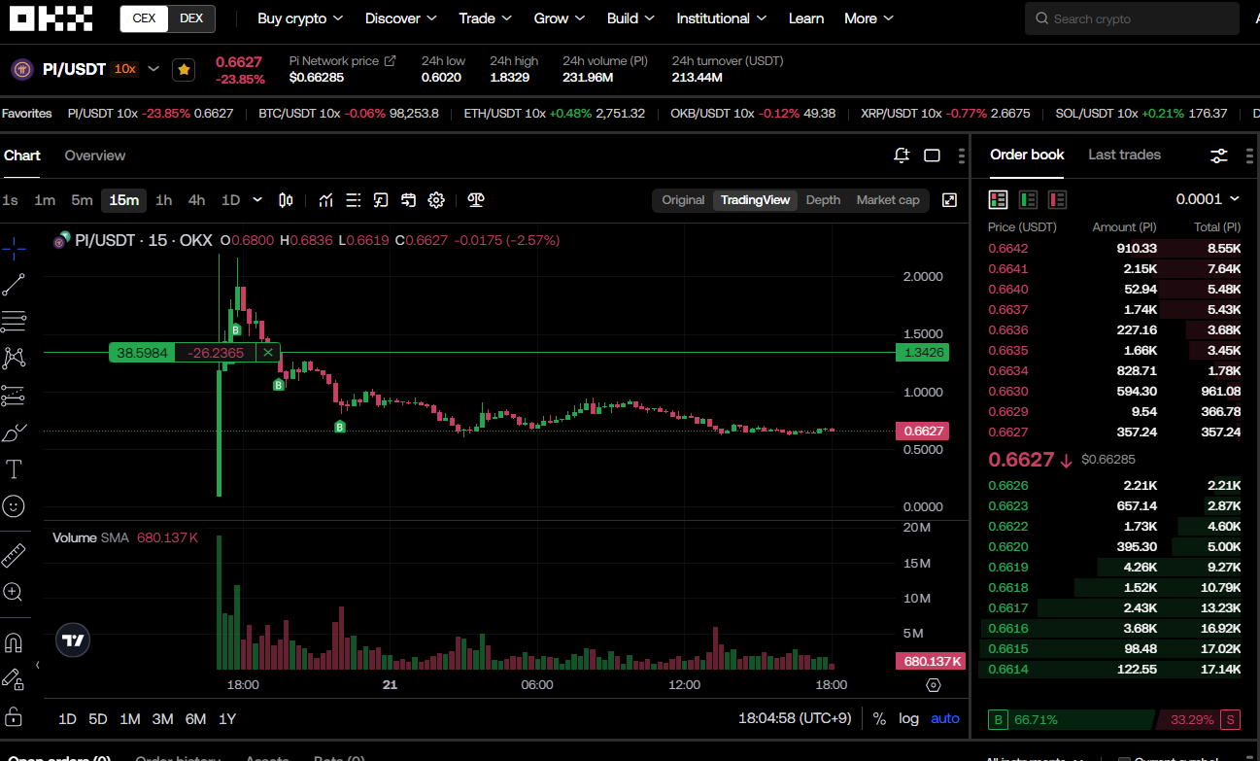Select the Market cap view

[x=888, y=200]
